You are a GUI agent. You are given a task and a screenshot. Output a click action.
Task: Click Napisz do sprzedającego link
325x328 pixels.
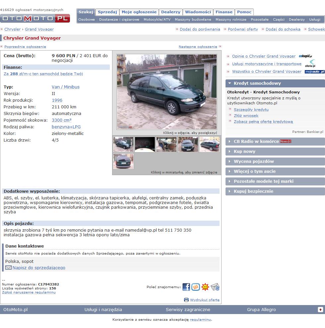(39, 268)
